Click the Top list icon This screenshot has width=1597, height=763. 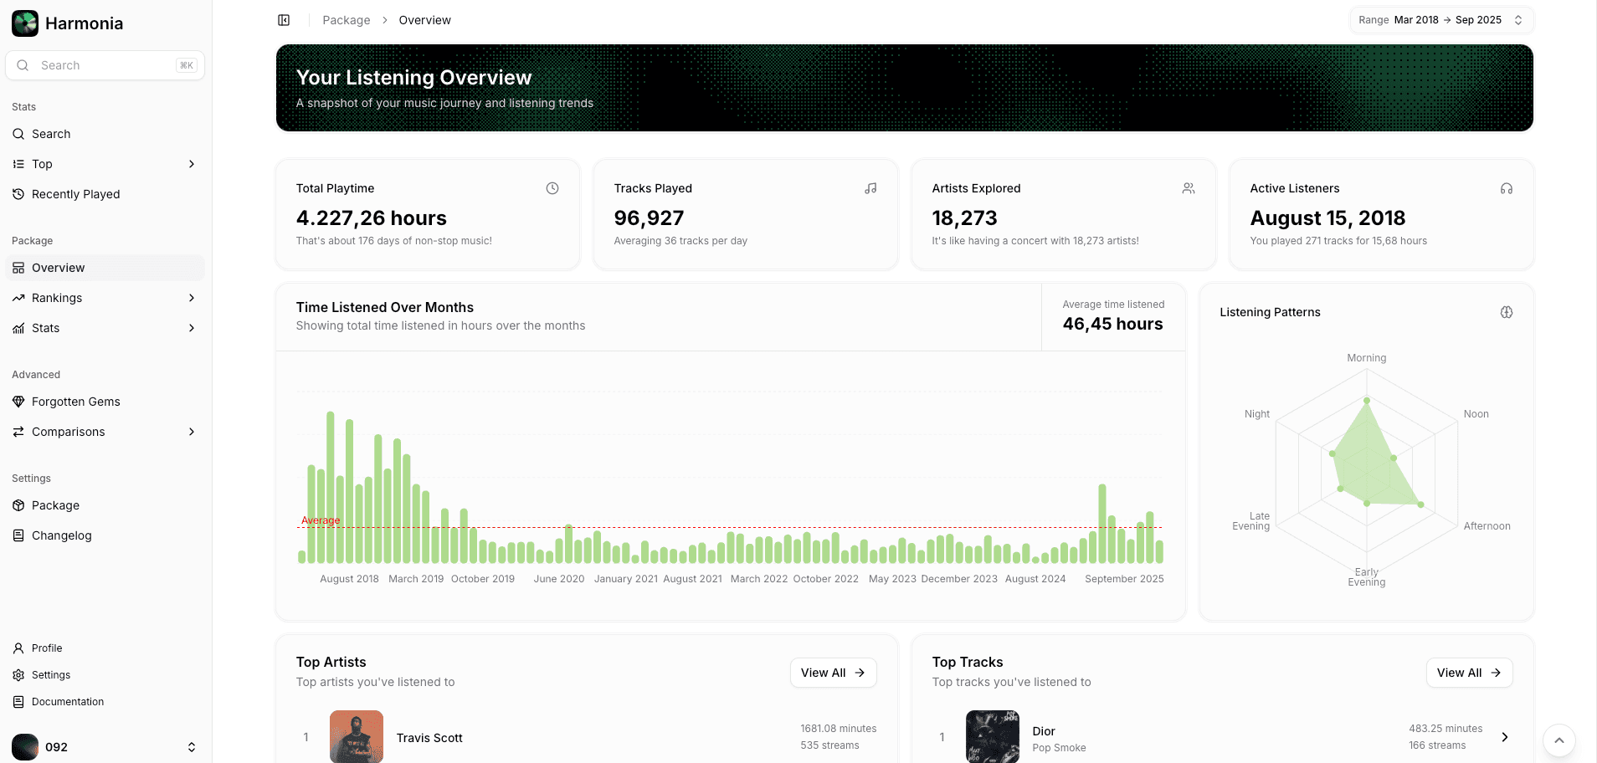click(x=18, y=164)
